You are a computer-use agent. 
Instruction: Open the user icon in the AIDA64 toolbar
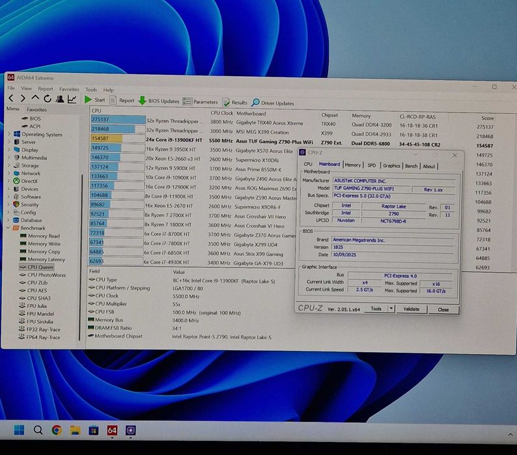pyautogui.click(x=60, y=99)
